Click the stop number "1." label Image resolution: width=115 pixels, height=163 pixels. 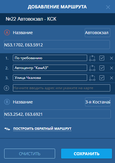(7, 58)
